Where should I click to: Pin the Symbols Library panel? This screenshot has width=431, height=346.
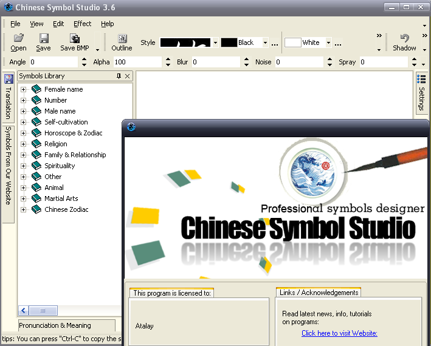pyautogui.click(x=119, y=76)
